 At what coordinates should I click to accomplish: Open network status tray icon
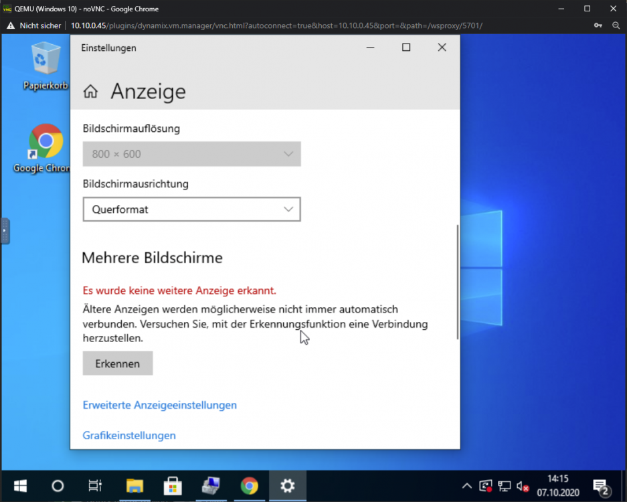coord(505,487)
